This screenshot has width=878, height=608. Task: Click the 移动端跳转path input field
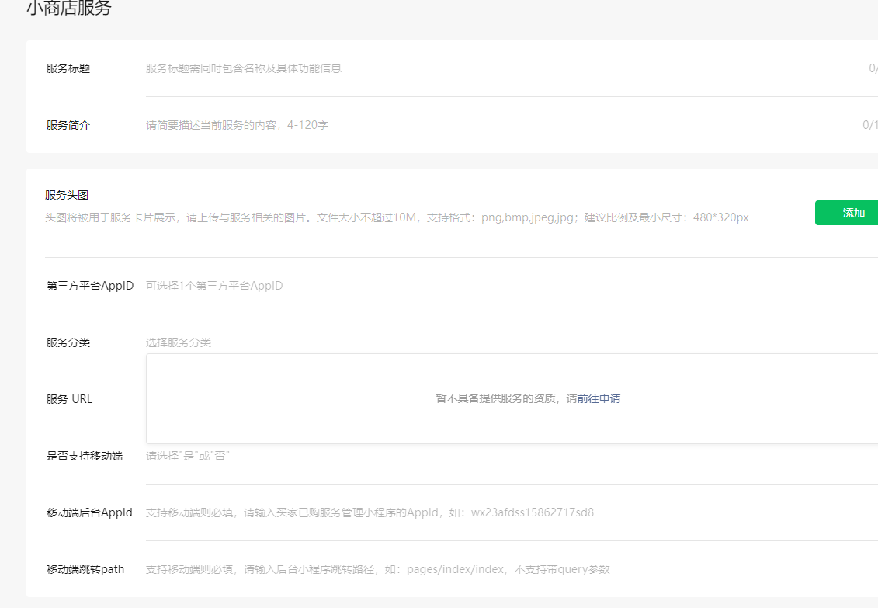click(512, 569)
